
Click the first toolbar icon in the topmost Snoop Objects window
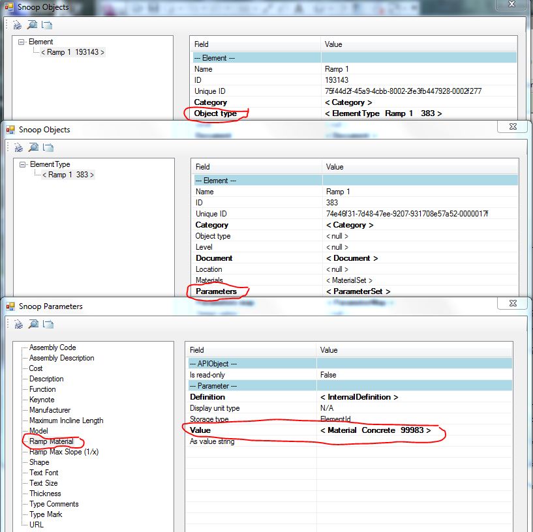(x=18, y=25)
